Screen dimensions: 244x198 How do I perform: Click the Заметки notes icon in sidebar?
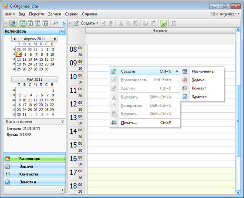pyautogui.click(x=7, y=182)
